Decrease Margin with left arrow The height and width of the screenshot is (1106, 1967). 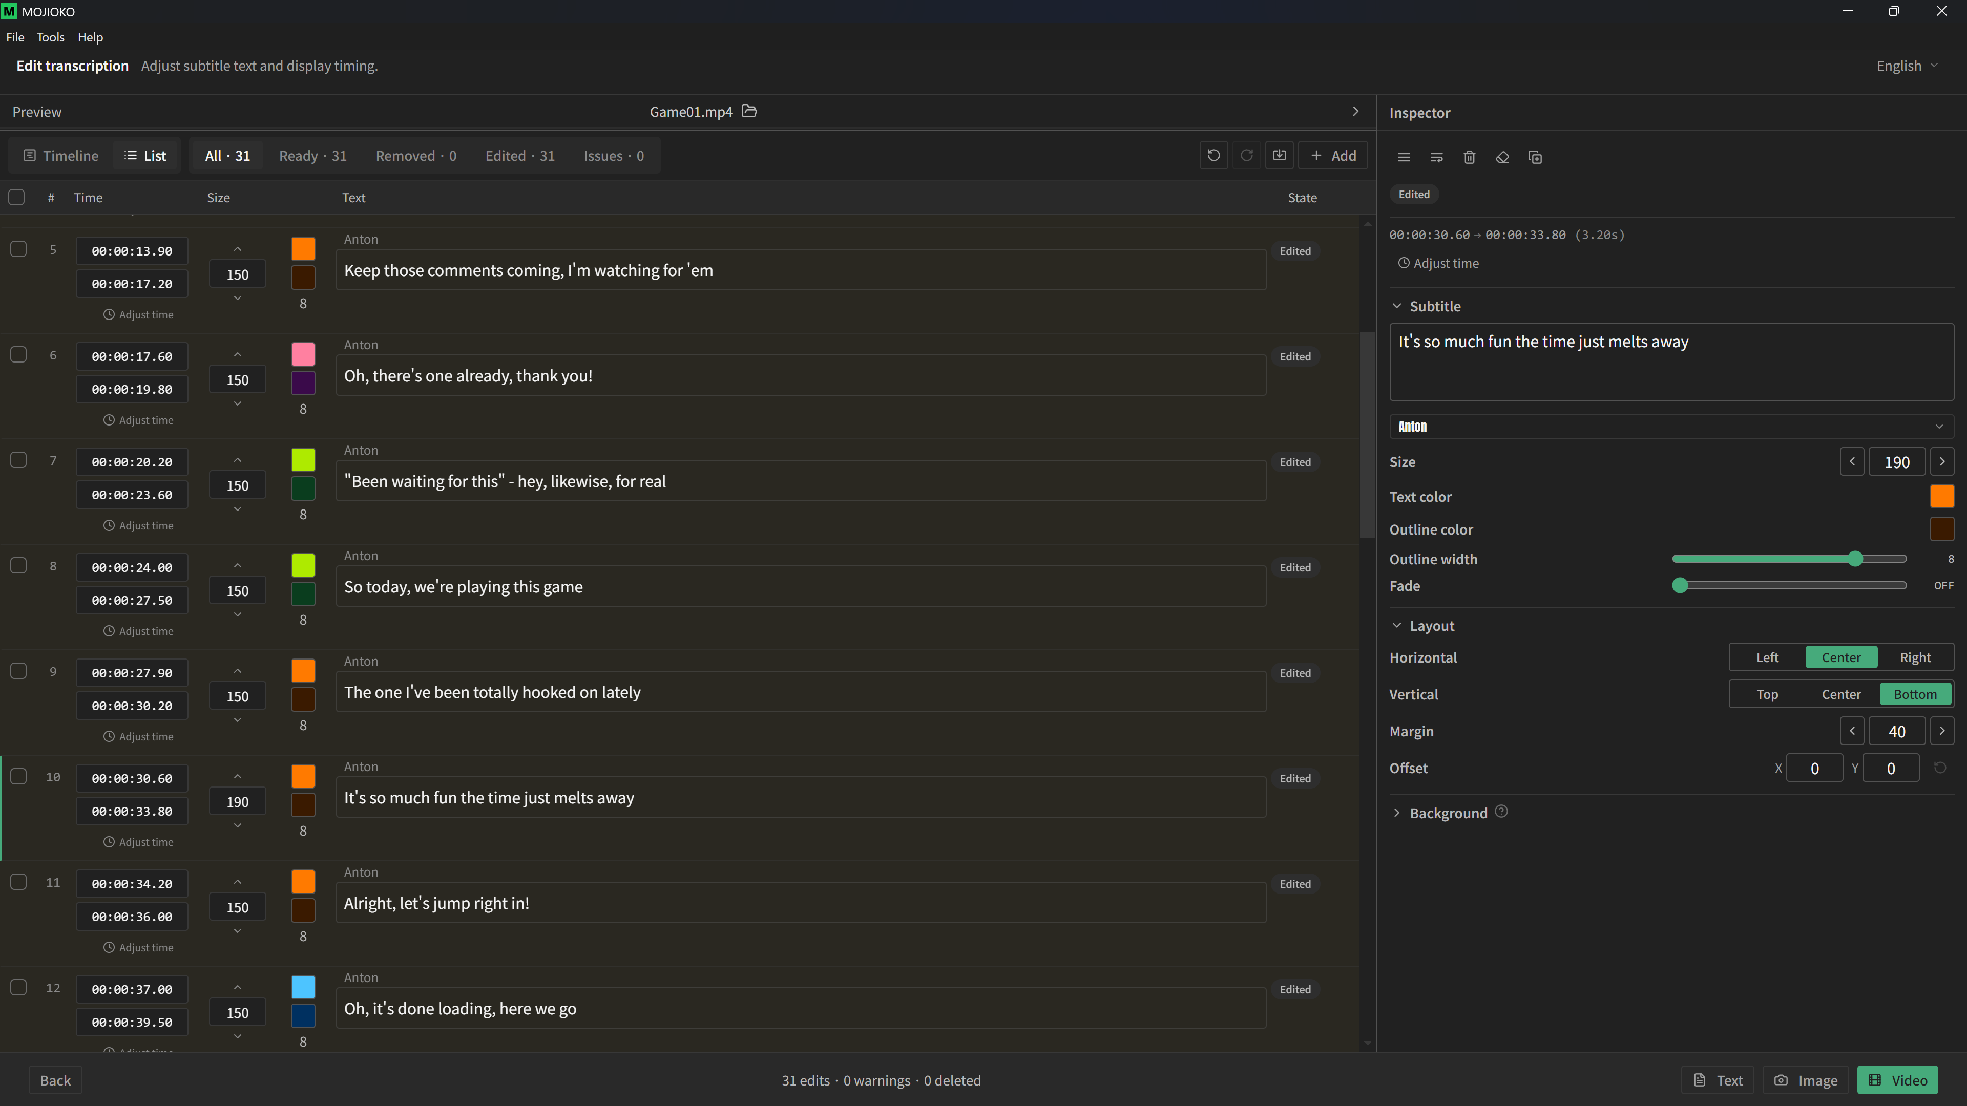click(x=1852, y=731)
